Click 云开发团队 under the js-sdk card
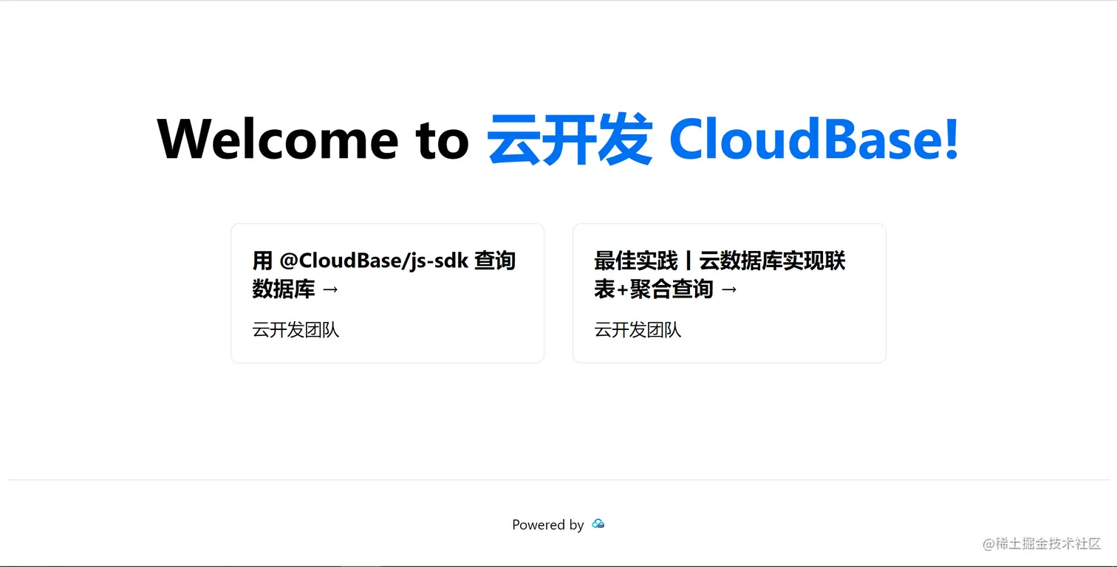The width and height of the screenshot is (1117, 567). (x=296, y=330)
